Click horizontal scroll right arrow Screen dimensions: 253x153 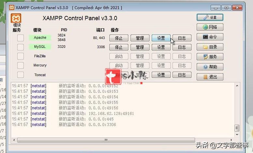(232, 140)
